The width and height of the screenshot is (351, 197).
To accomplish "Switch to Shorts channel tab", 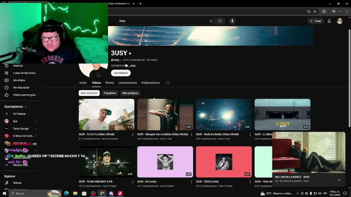I will coord(109,83).
